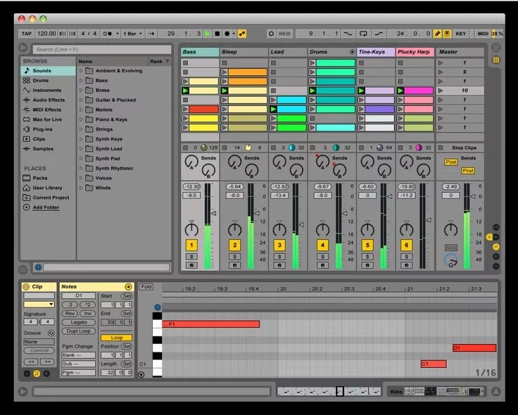518x415 pixels.
Task: Open the Clips browser category
Action: (49, 139)
